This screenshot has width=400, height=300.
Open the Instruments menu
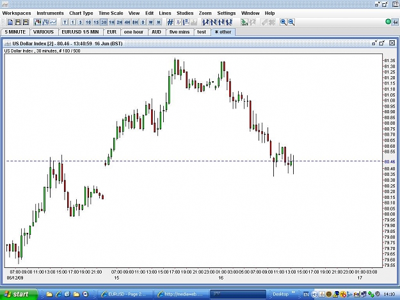[x=50, y=13]
